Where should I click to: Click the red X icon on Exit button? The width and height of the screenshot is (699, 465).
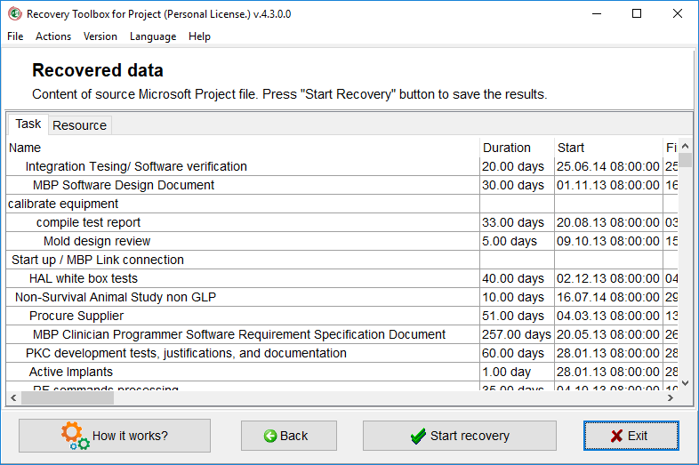(x=616, y=436)
